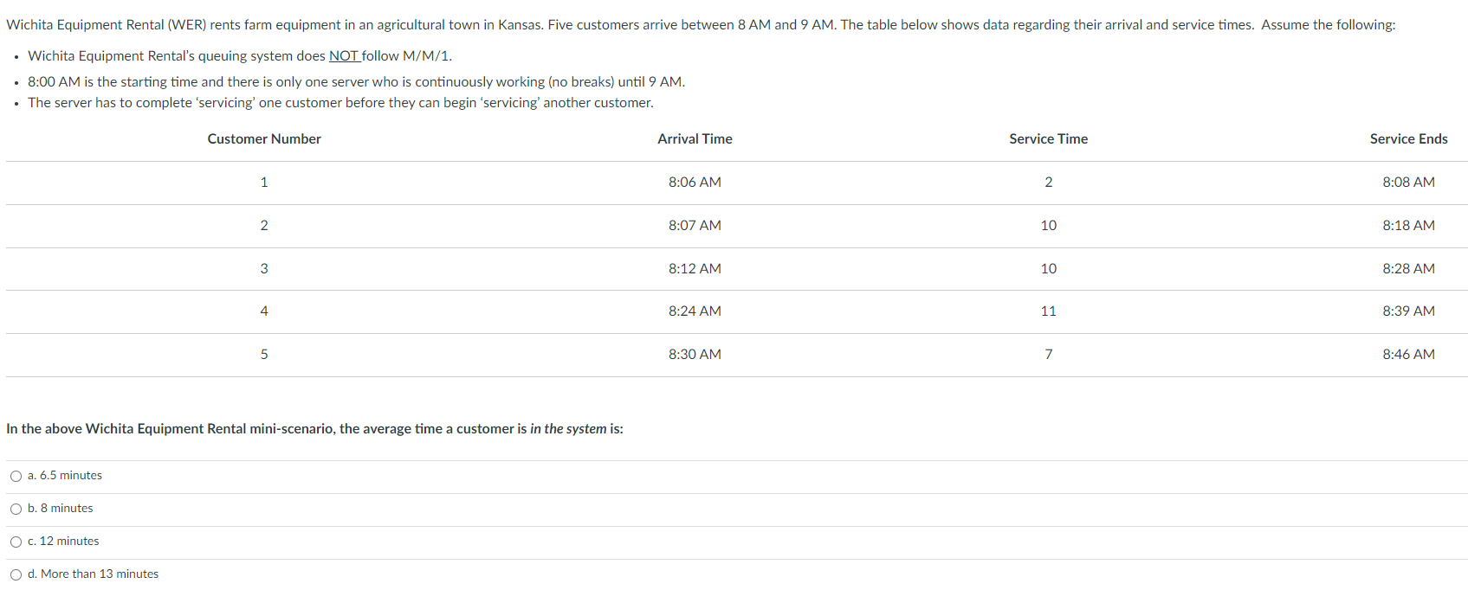The height and width of the screenshot is (590, 1468).
Task: Click the Customer Number column header
Action: point(264,139)
